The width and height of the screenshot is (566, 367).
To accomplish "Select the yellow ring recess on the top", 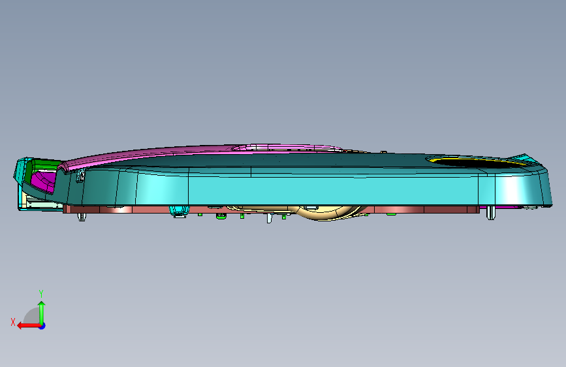I will pos(477,161).
